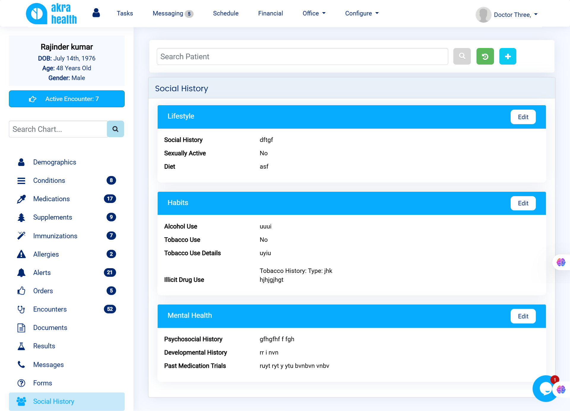Click the patient profile icon in navbar
570x411 pixels.
96,13
